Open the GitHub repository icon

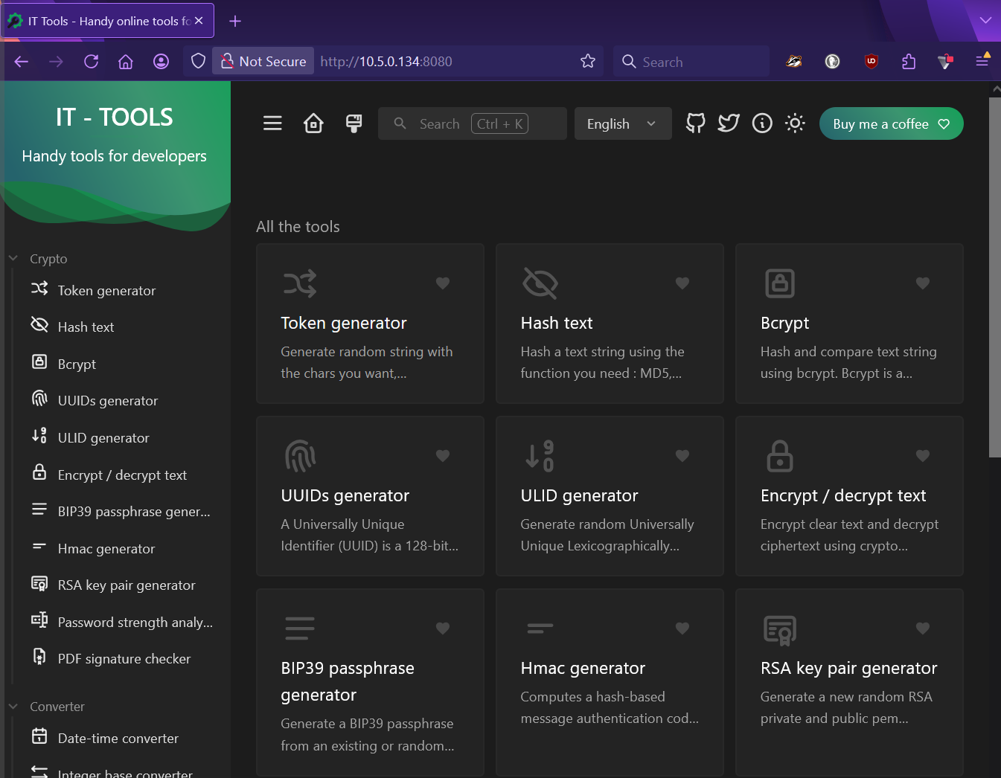point(695,123)
